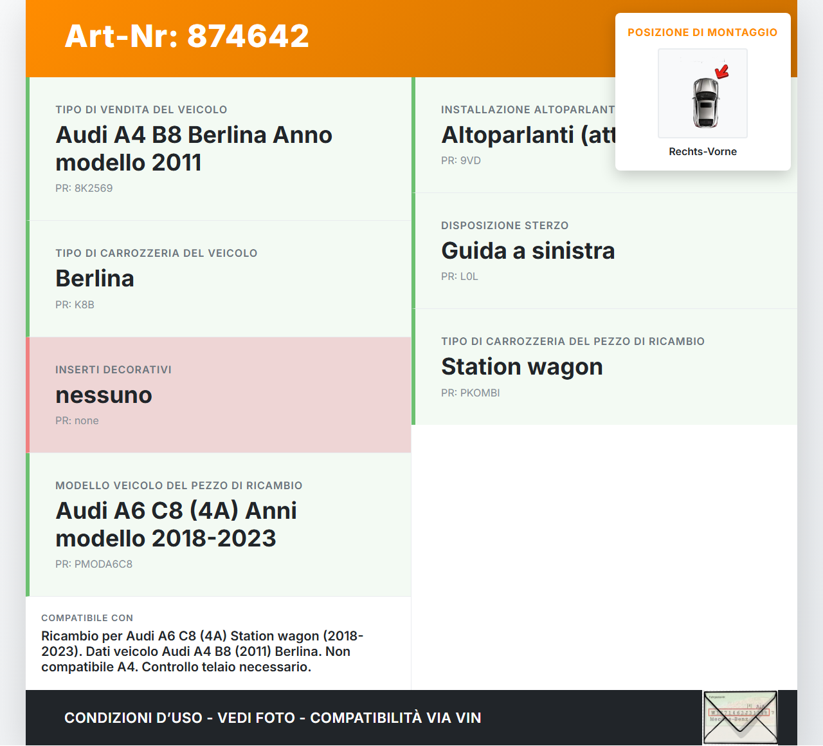Click the PR: PKOMBI code value
823x746 pixels.
coord(470,393)
